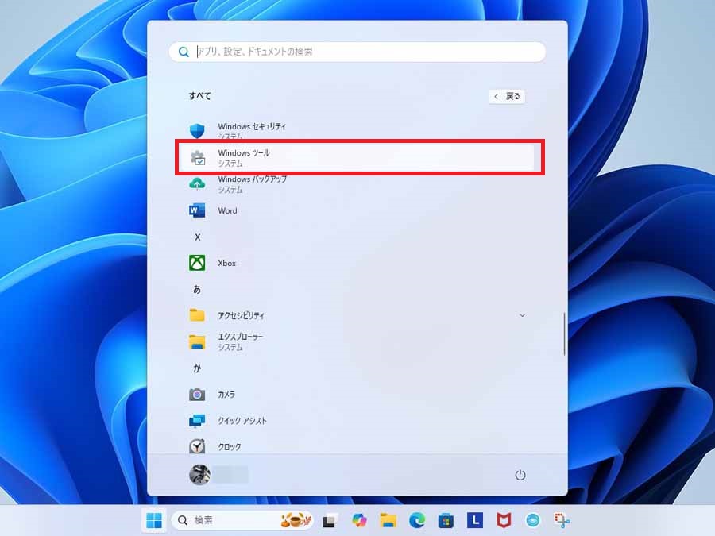This screenshot has height=536, width=715.
Task: Expand the アクセシビリティ folder chevron
Action: point(522,315)
